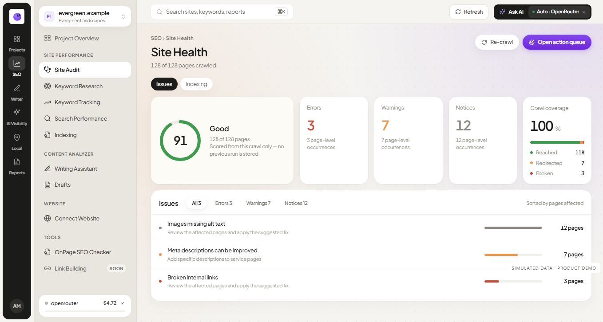The height and width of the screenshot is (322, 603).
Task: Open Meta descriptions can be improved issue
Action: click(x=371, y=255)
